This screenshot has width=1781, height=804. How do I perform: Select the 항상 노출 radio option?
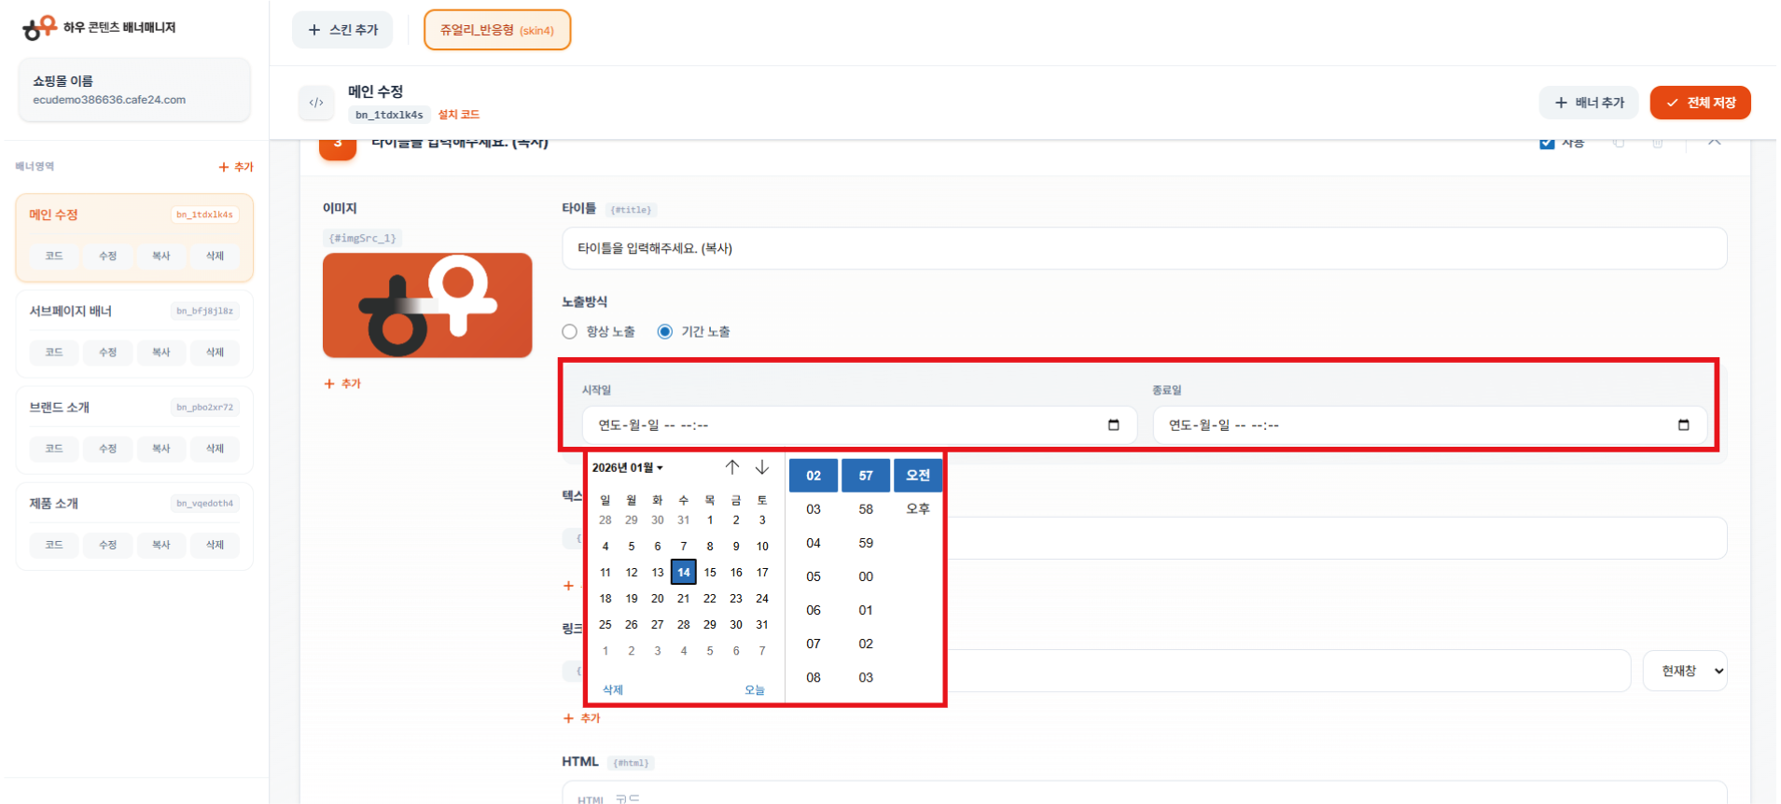click(x=570, y=332)
